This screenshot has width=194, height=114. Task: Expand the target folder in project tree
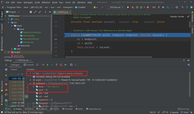[8, 52]
